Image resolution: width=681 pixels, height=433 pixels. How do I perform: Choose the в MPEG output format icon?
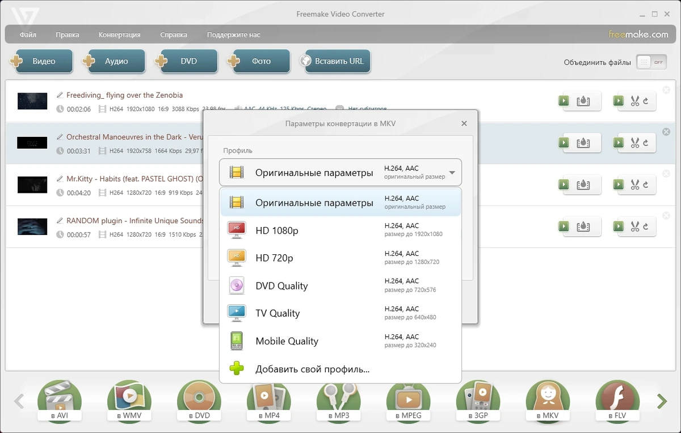point(408,402)
